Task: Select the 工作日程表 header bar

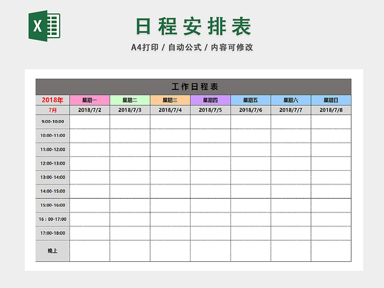Action: (193, 86)
